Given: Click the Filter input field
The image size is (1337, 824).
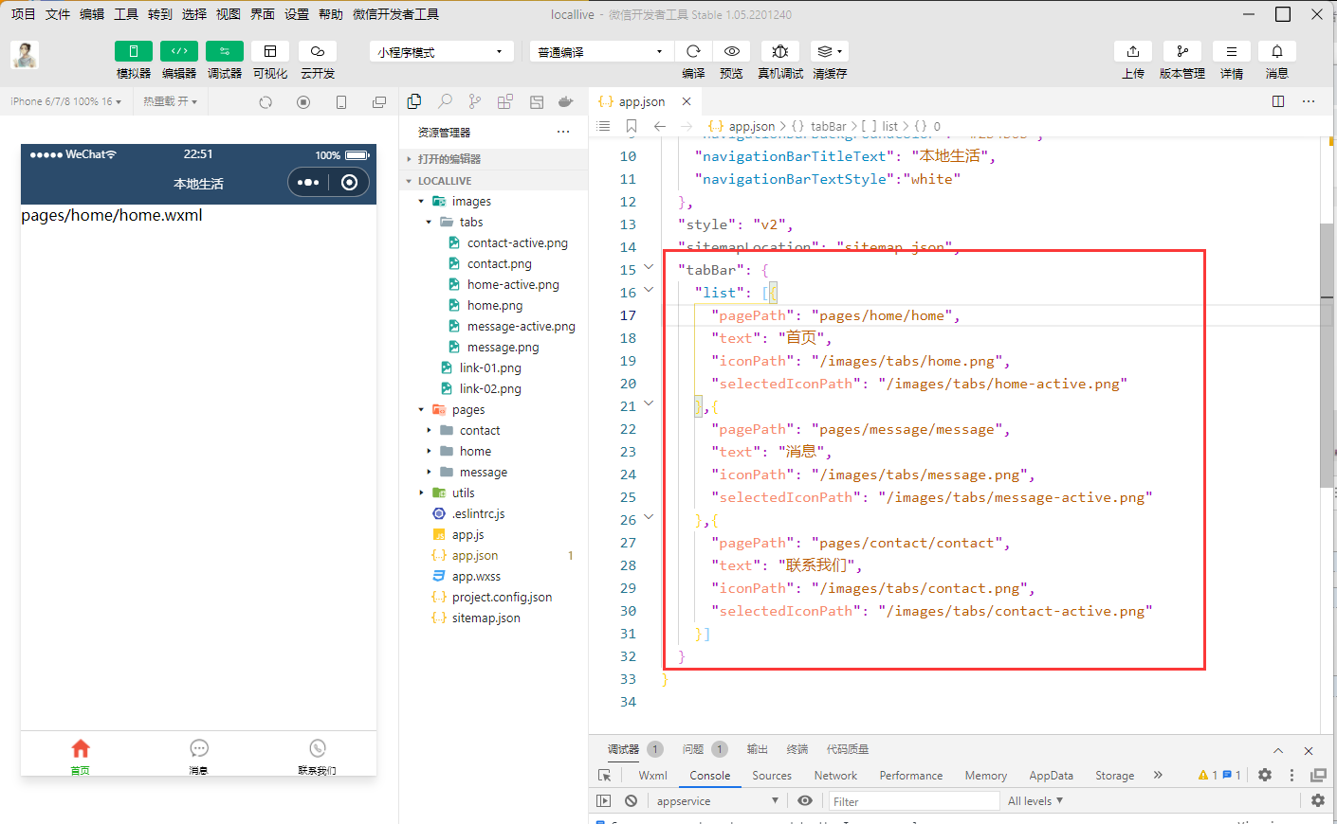Looking at the screenshot, I should (x=914, y=801).
